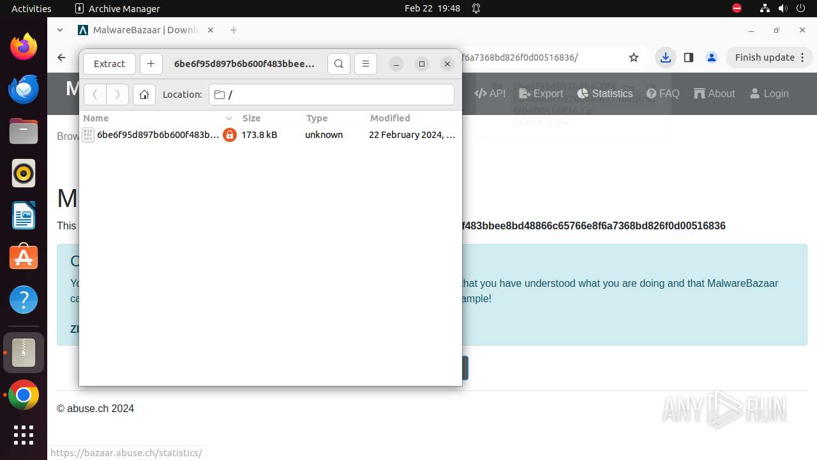Image resolution: width=817 pixels, height=460 pixels.
Task: Click the Finish update button
Action: pos(765,57)
